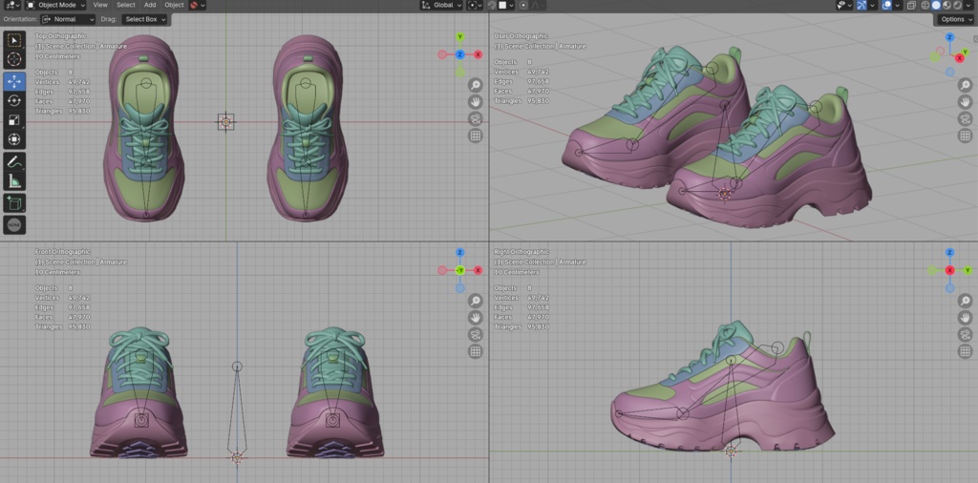Click pan hand icon in Right Orthographic view
Screen dimensions: 978x483
point(965,318)
